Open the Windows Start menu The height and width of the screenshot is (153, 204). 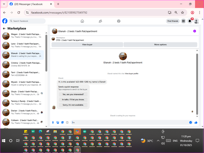coord(4,141)
